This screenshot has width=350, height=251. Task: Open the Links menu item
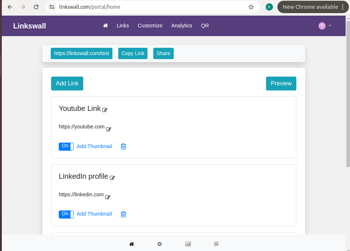pos(123,26)
